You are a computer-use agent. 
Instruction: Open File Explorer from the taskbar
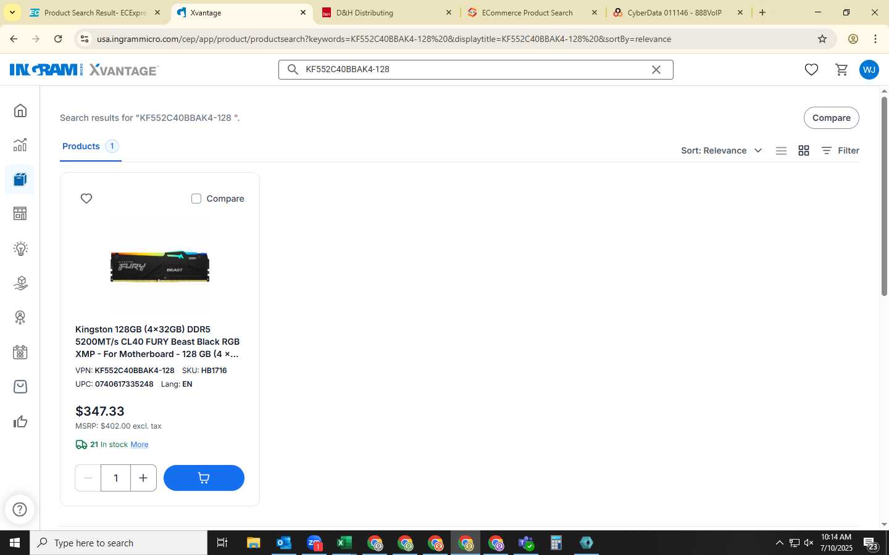click(254, 543)
